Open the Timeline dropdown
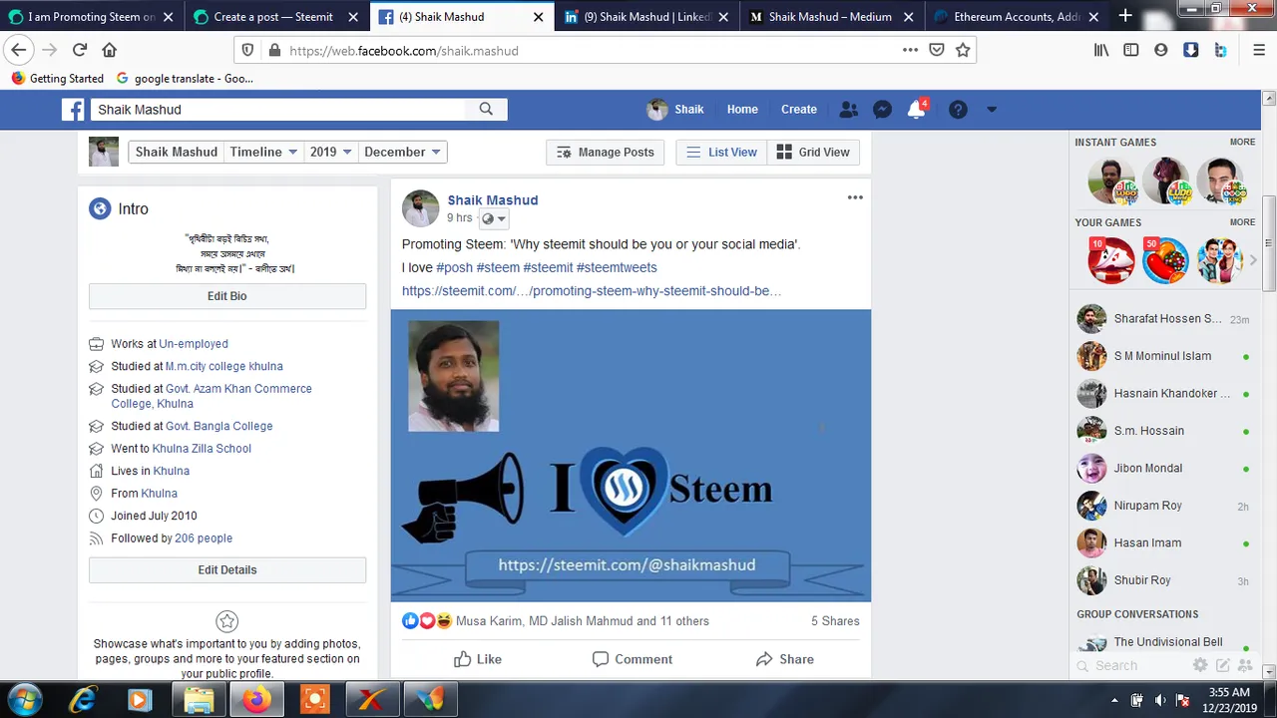The width and height of the screenshot is (1277, 718). click(x=263, y=152)
